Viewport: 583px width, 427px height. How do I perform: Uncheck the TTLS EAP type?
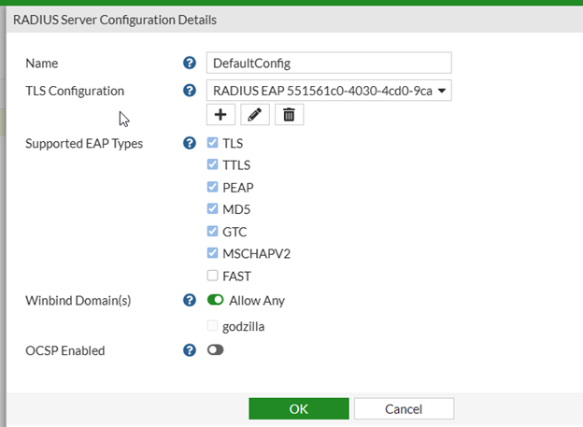pos(213,164)
